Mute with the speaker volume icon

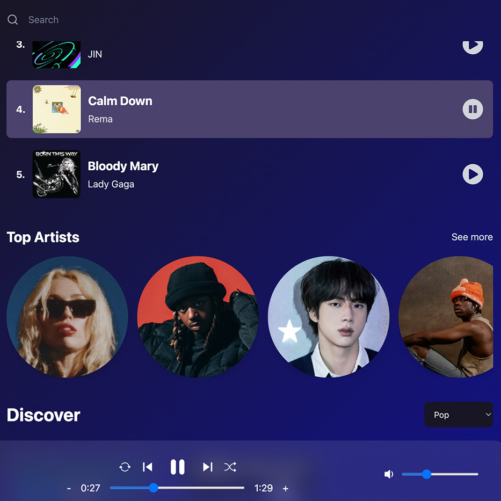(389, 474)
